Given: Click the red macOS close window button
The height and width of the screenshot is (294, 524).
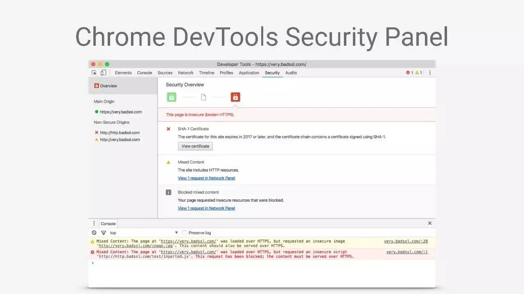Looking at the screenshot, I should point(93,64).
